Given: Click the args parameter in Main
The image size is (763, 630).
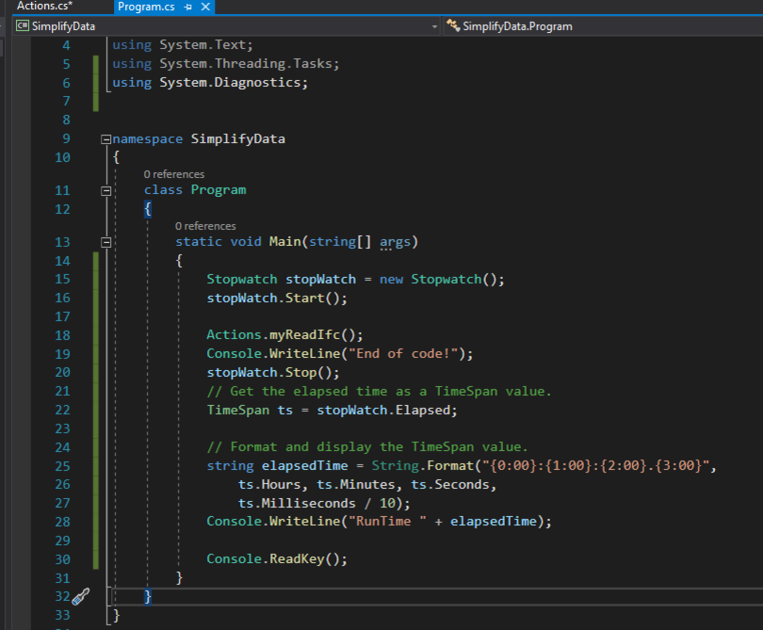Looking at the screenshot, I should 395,242.
